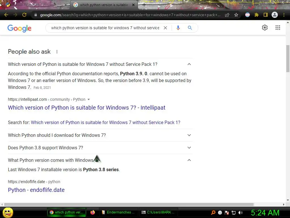This screenshot has width=290, height=218.
Task: Open the Chrome three-dot menu
Action: (284, 15)
